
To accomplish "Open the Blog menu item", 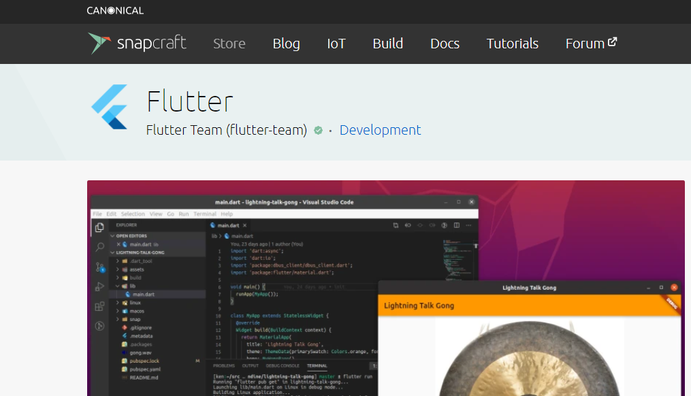I will [x=287, y=44].
